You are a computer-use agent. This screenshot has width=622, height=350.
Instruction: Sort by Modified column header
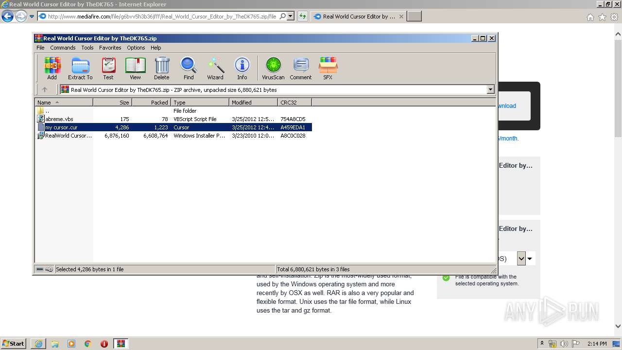tap(253, 102)
